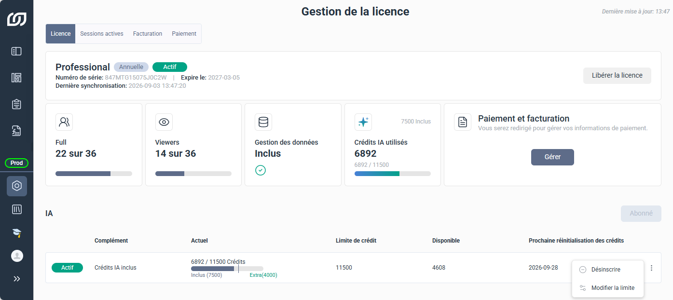Click the Prod environment badge
This screenshot has height=300, width=673.
click(x=17, y=163)
